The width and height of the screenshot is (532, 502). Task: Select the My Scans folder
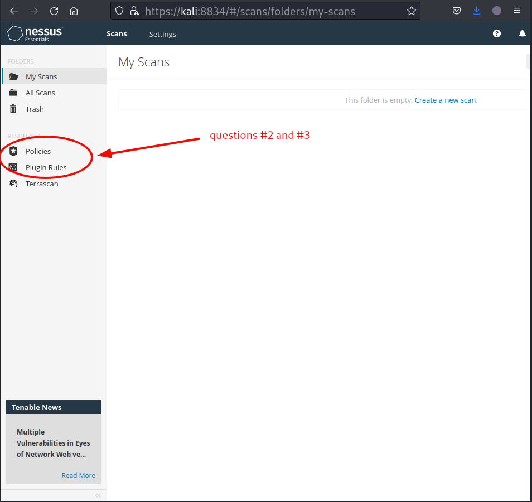[x=41, y=76]
